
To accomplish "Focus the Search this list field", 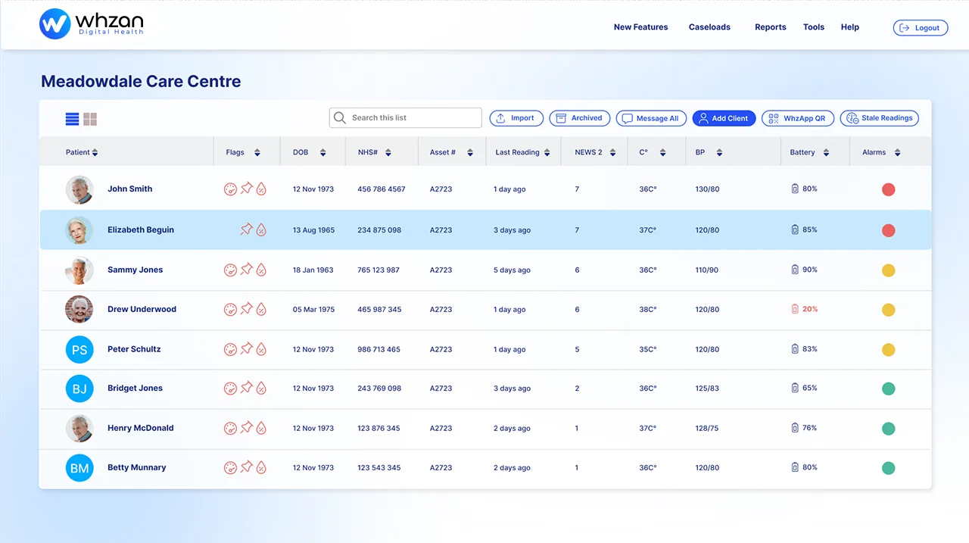I will pyautogui.click(x=405, y=118).
